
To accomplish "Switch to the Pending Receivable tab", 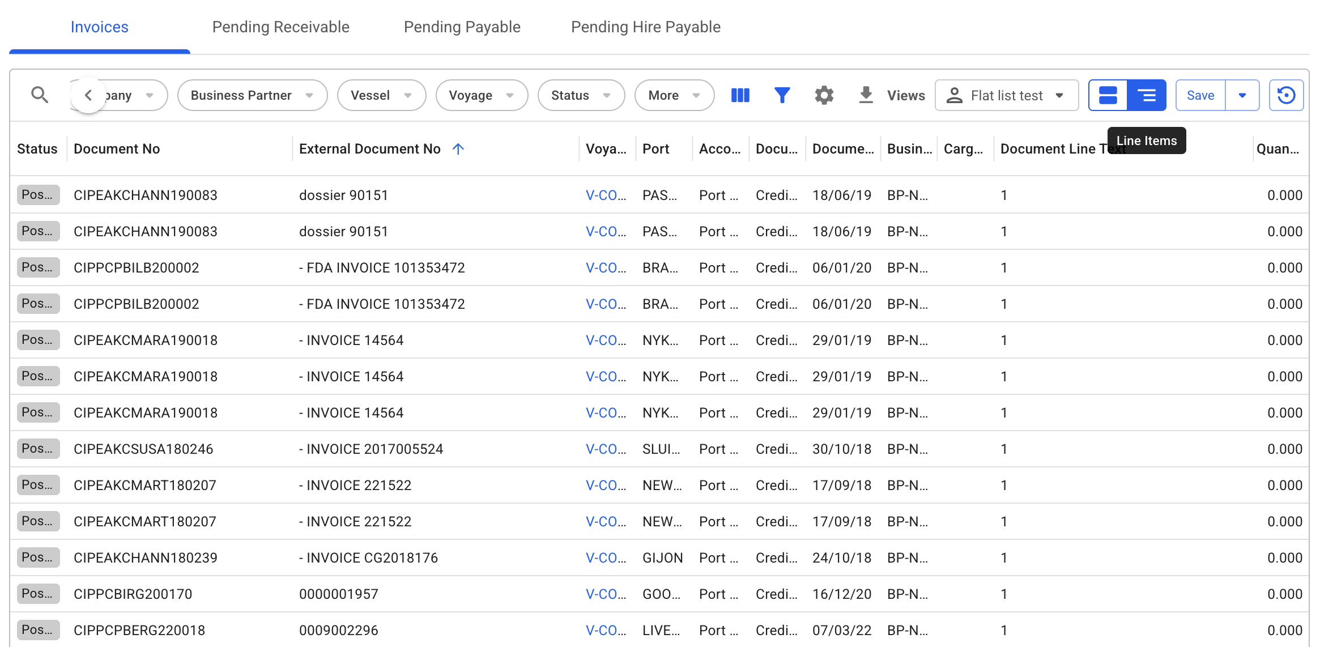I will point(280,27).
